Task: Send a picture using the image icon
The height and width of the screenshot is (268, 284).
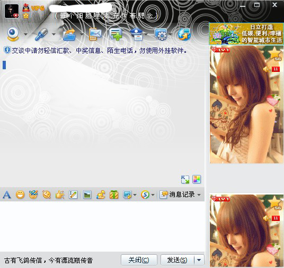Action: [x=87, y=195]
